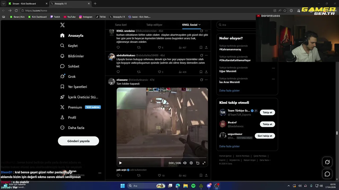Follow back uzgunbasur

pos(265,136)
